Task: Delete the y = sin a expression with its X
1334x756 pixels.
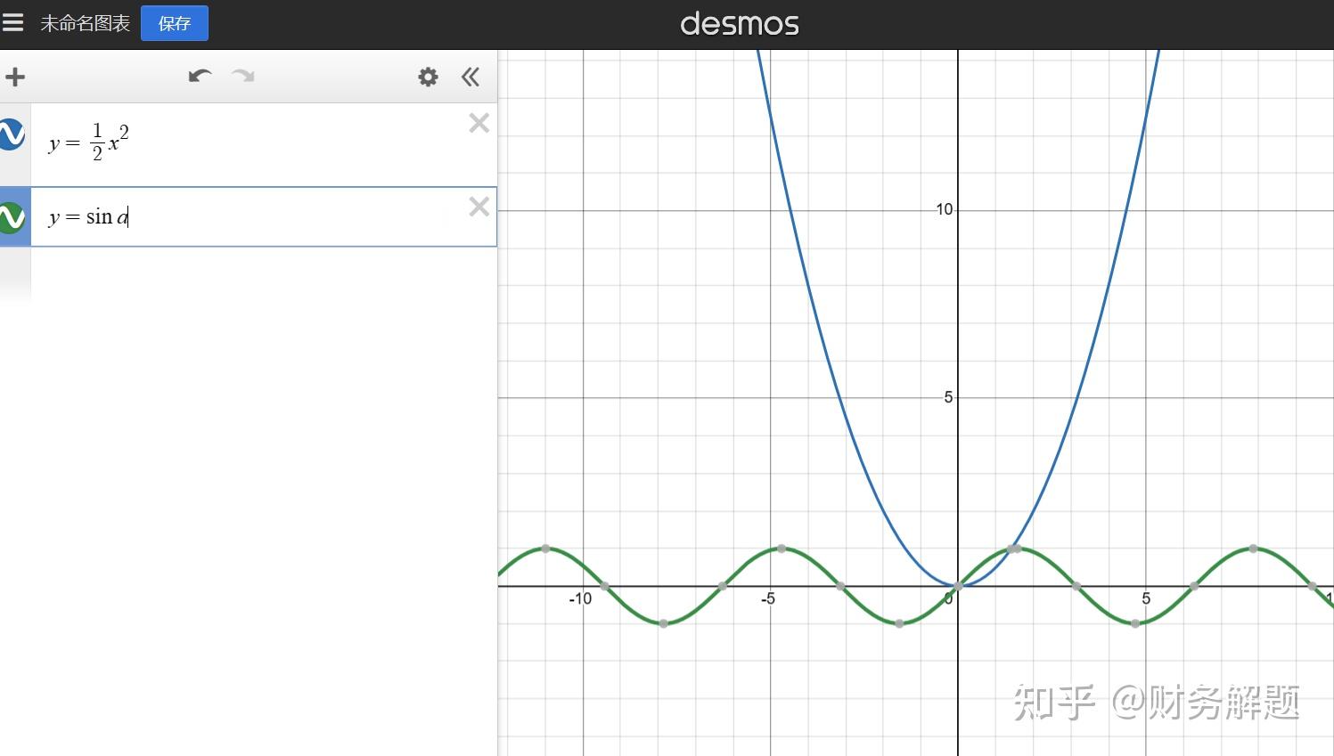Action: [479, 206]
